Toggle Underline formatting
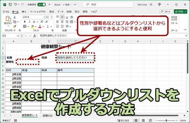 click(x=34, y=22)
